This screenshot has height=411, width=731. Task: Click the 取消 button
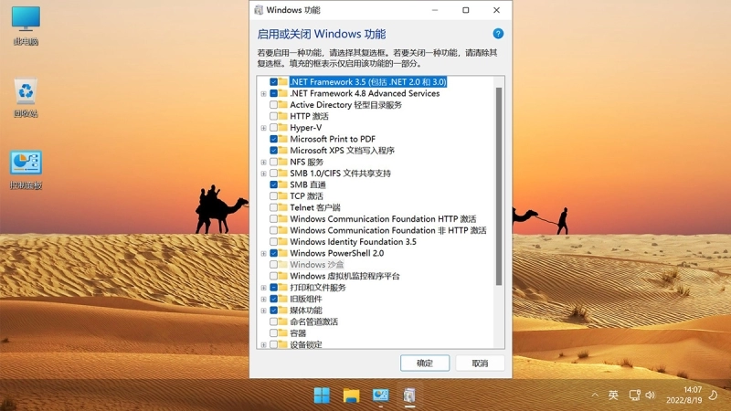tap(480, 363)
